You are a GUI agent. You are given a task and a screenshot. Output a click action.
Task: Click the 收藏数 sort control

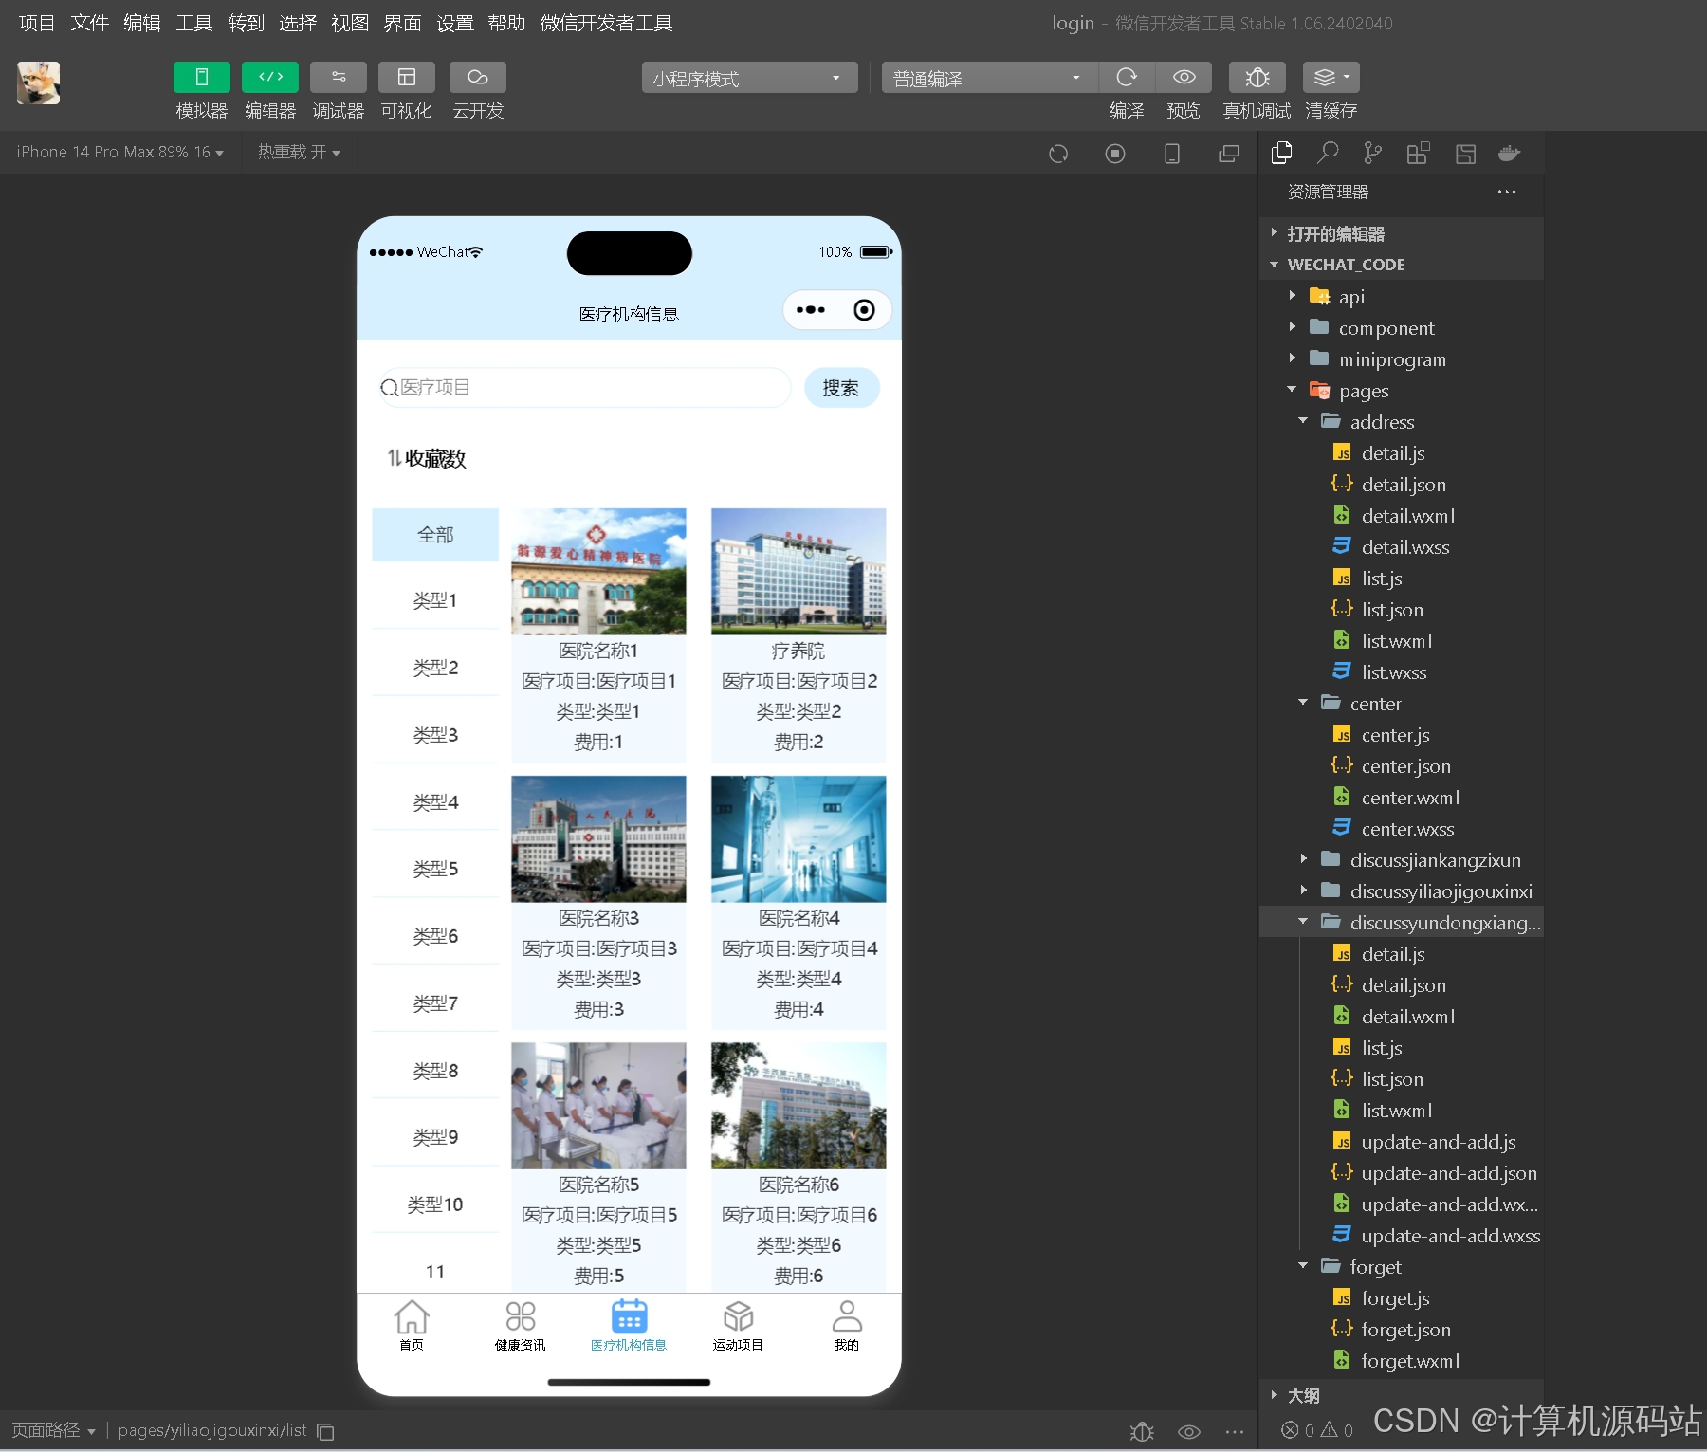[x=427, y=459]
